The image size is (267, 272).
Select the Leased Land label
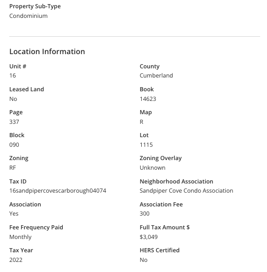(x=27, y=89)
